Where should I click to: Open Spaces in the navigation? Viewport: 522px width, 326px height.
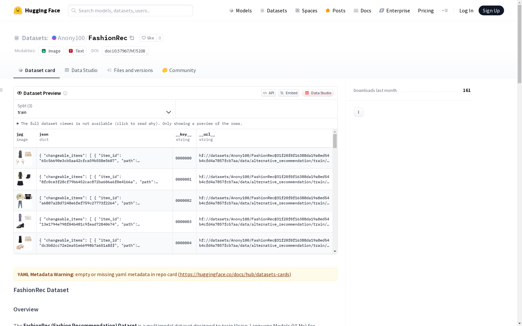(306, 10)
